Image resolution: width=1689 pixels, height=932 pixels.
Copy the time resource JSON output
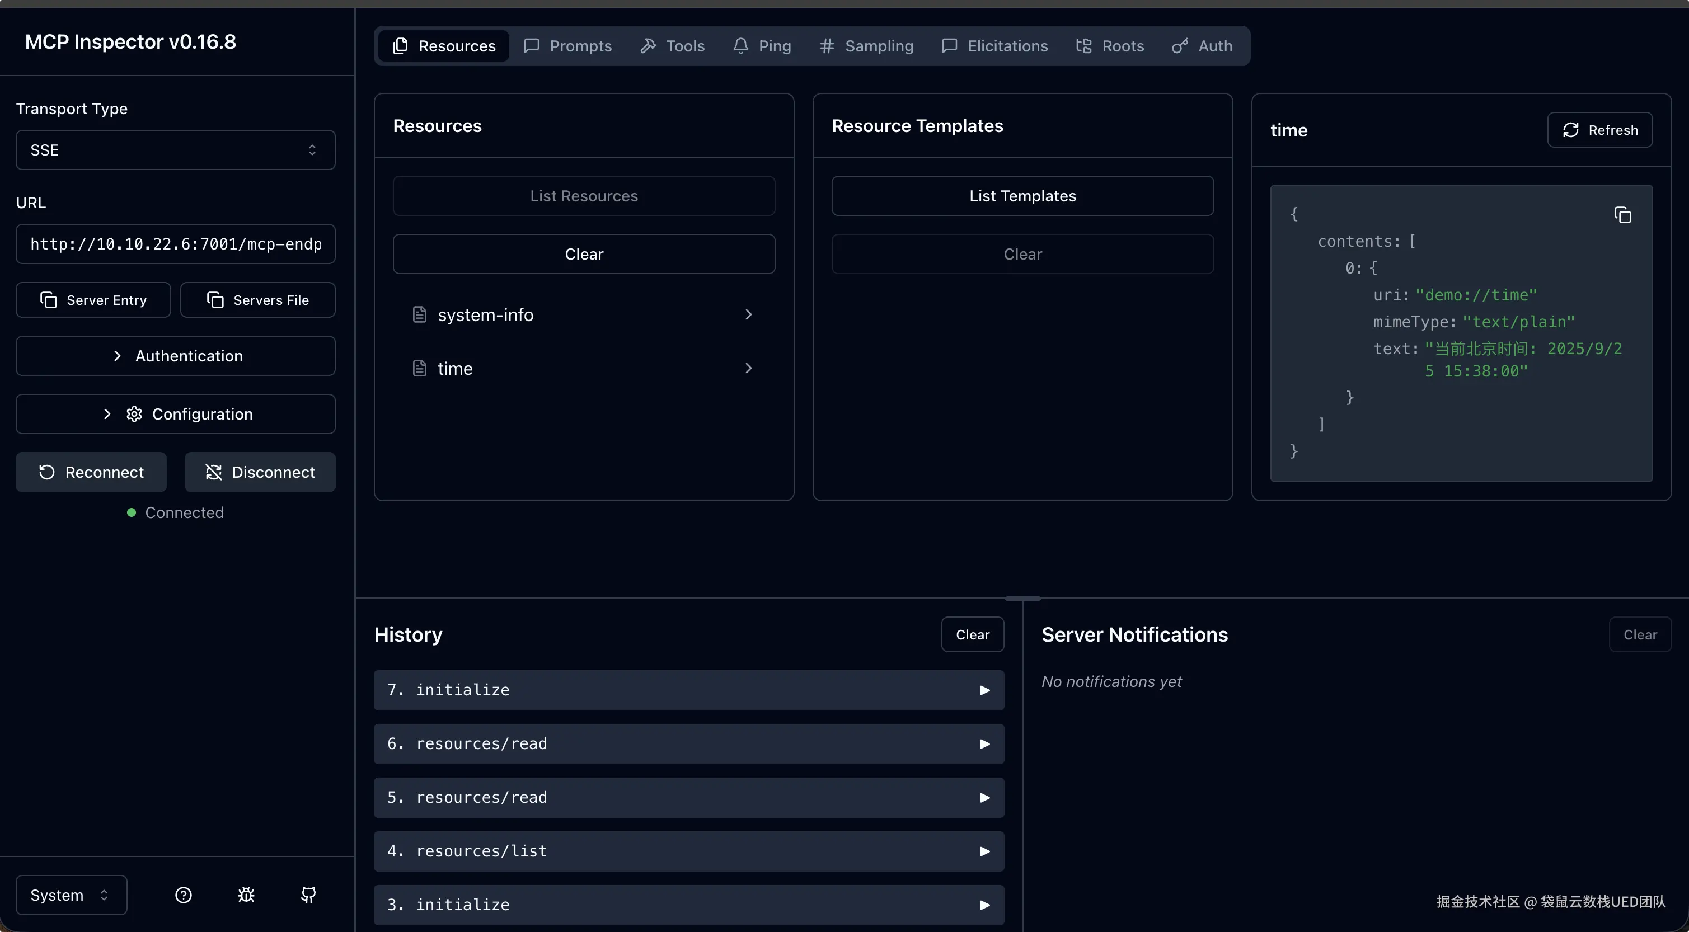(x=1622, y=215)
